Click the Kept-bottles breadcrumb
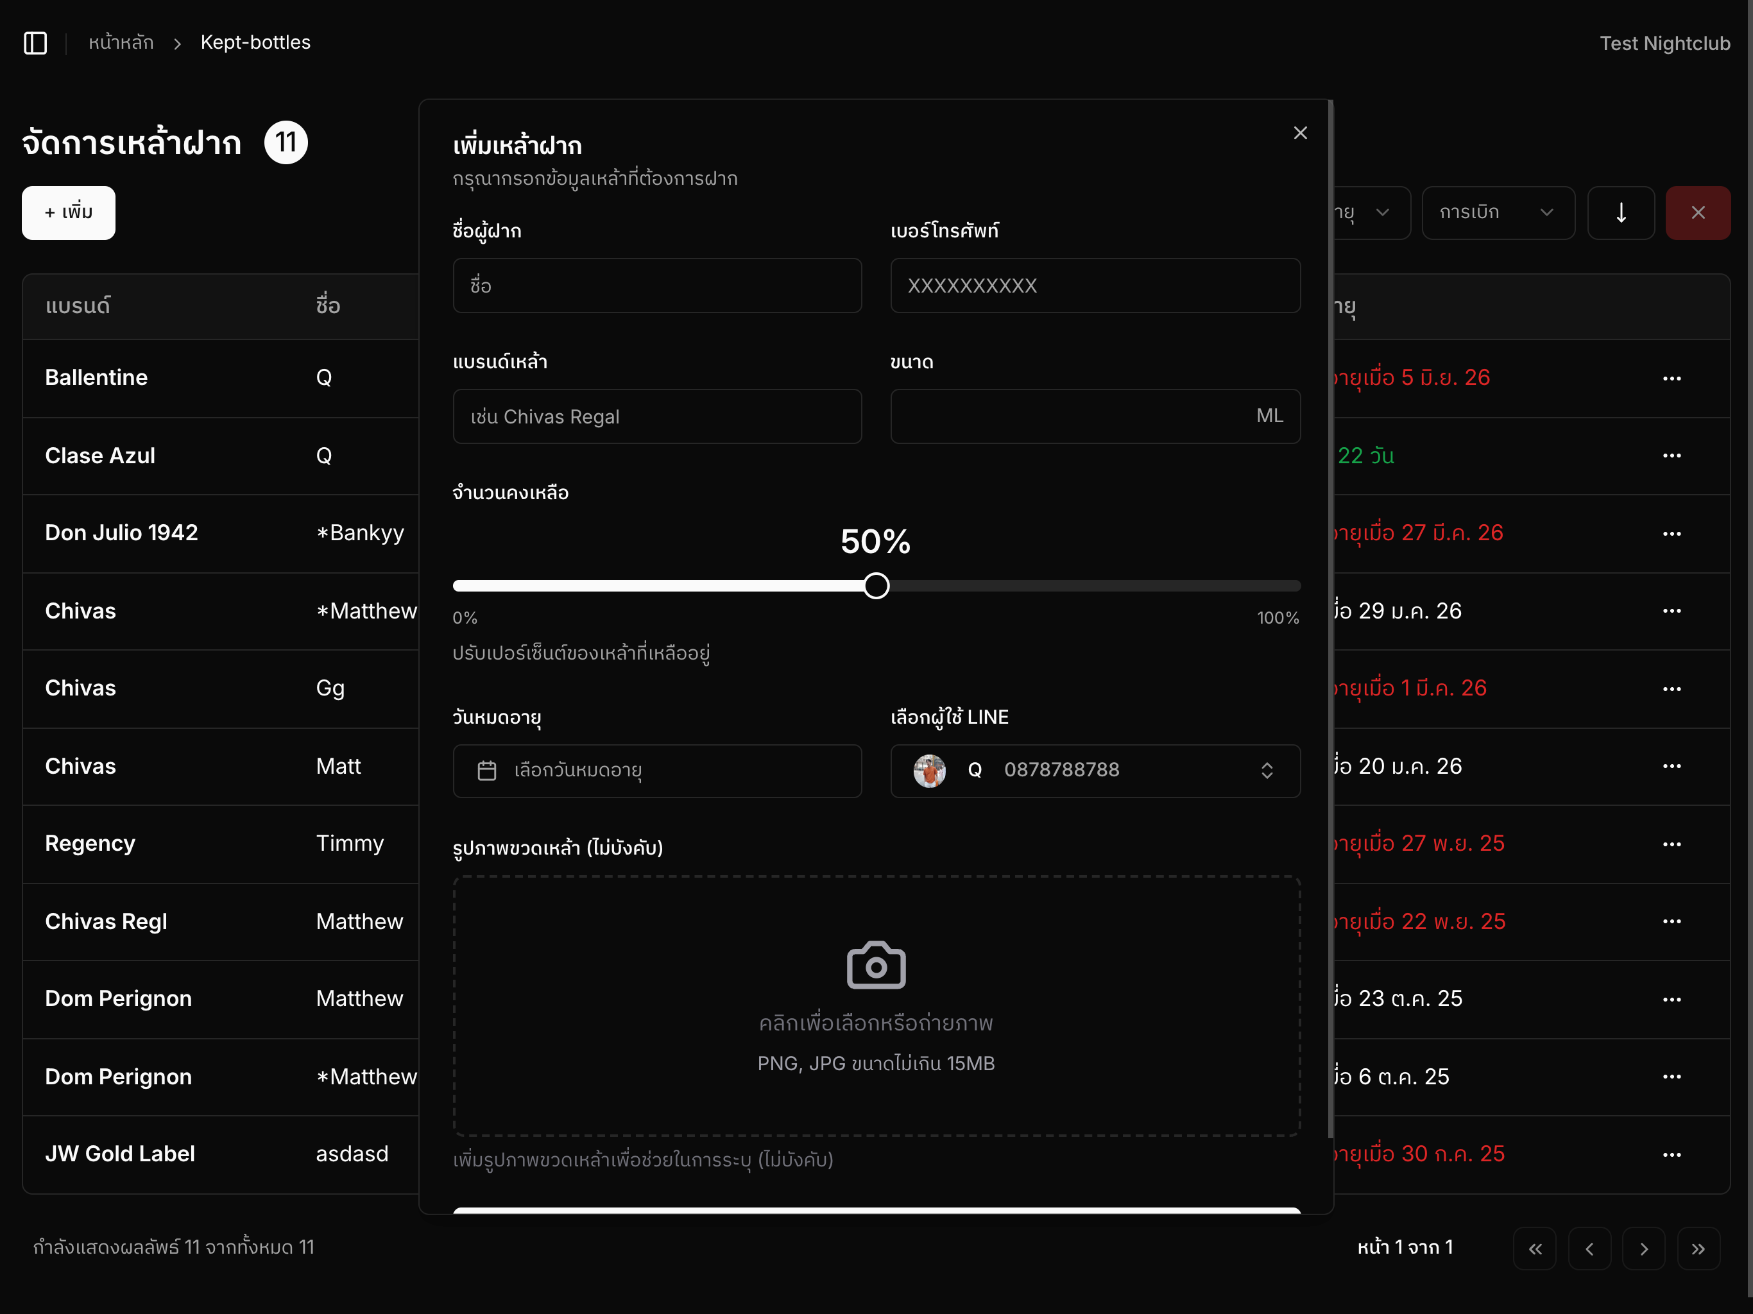 coord(255,43)
